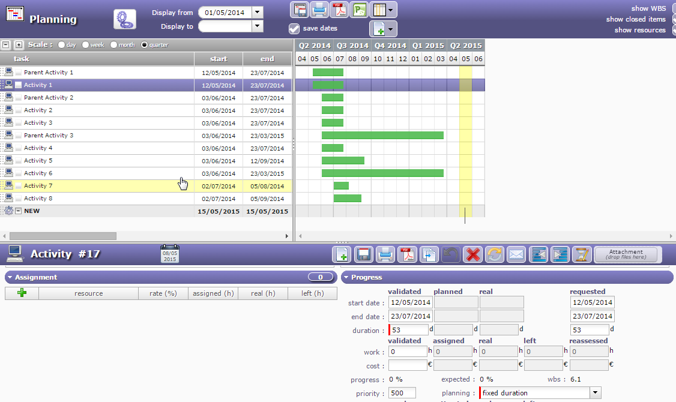Save the Activity #17 item

click(363, 254)
